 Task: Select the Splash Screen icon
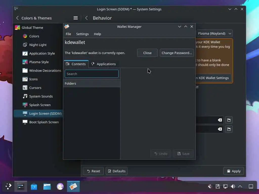tap(25, 105)
